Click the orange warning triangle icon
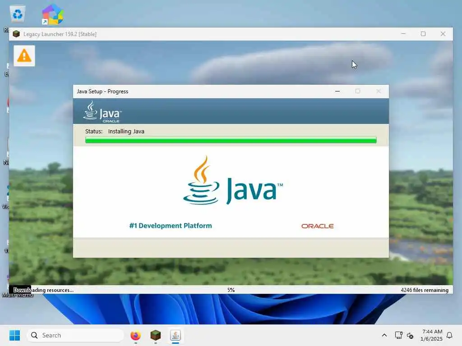 click(24, 55)
